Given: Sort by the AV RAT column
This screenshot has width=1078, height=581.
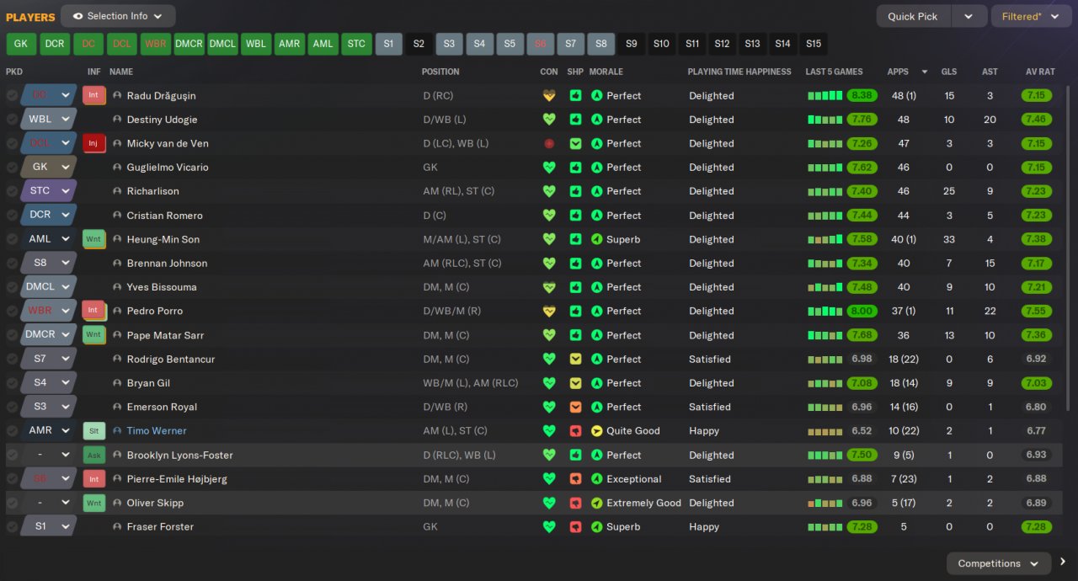Looking at the screenshot, I should point(1040,72).
